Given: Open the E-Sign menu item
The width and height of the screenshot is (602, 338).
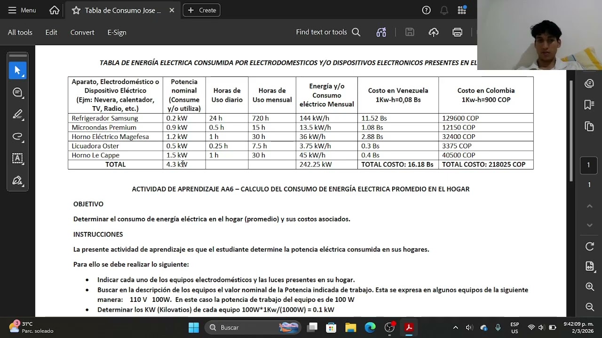Looking at the screenshot, I should point(117,32).
